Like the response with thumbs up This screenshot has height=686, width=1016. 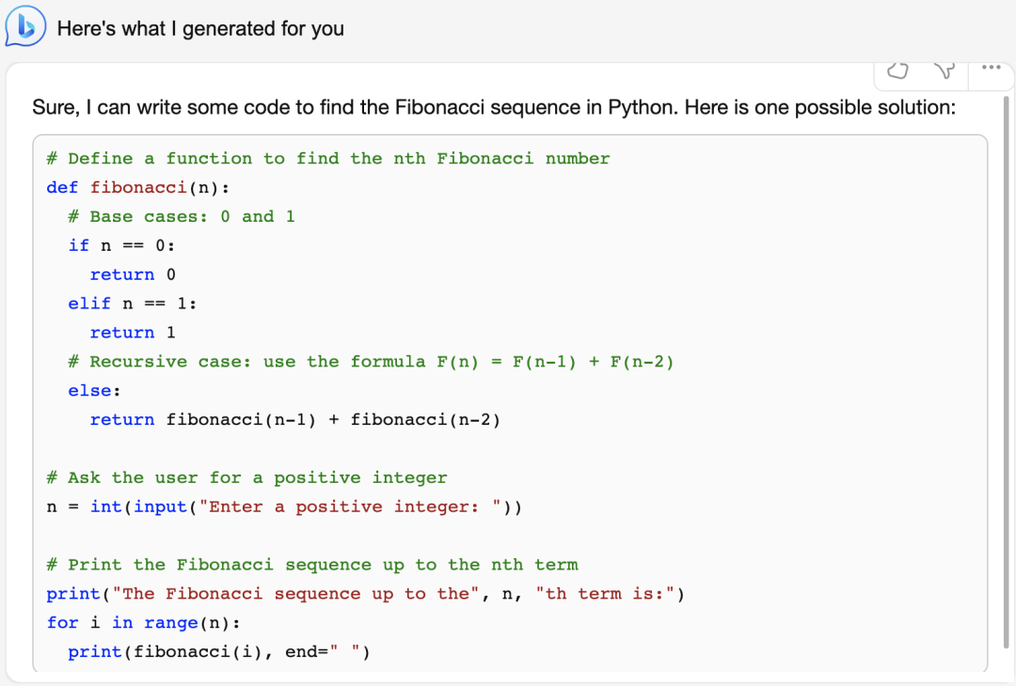pos(899,70)
